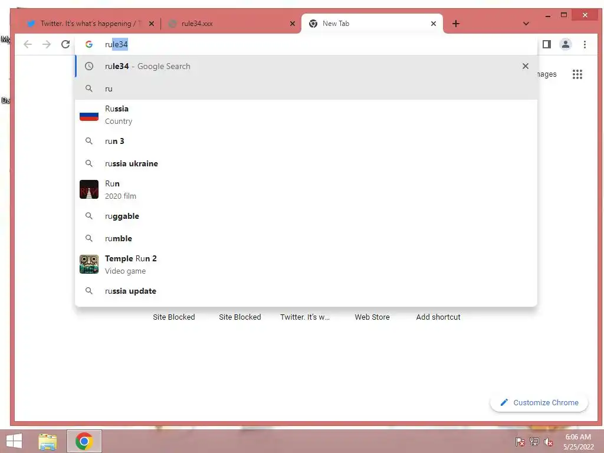Select the New Tab tab
Image resolution: width=604 pixels, height=453 pixels.
click(x=372, y=24)
